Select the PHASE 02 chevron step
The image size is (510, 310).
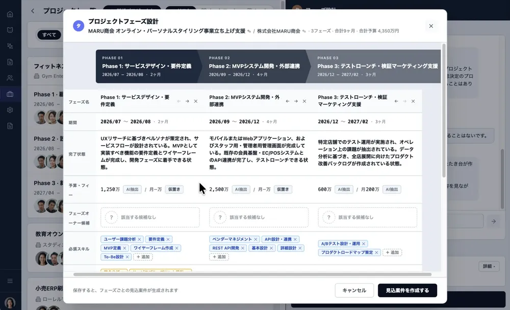[253, 66]
